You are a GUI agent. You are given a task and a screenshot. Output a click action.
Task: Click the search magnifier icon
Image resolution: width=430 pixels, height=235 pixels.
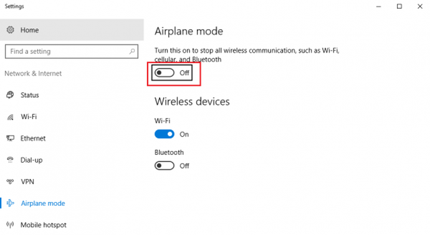(x=132, y=52)
